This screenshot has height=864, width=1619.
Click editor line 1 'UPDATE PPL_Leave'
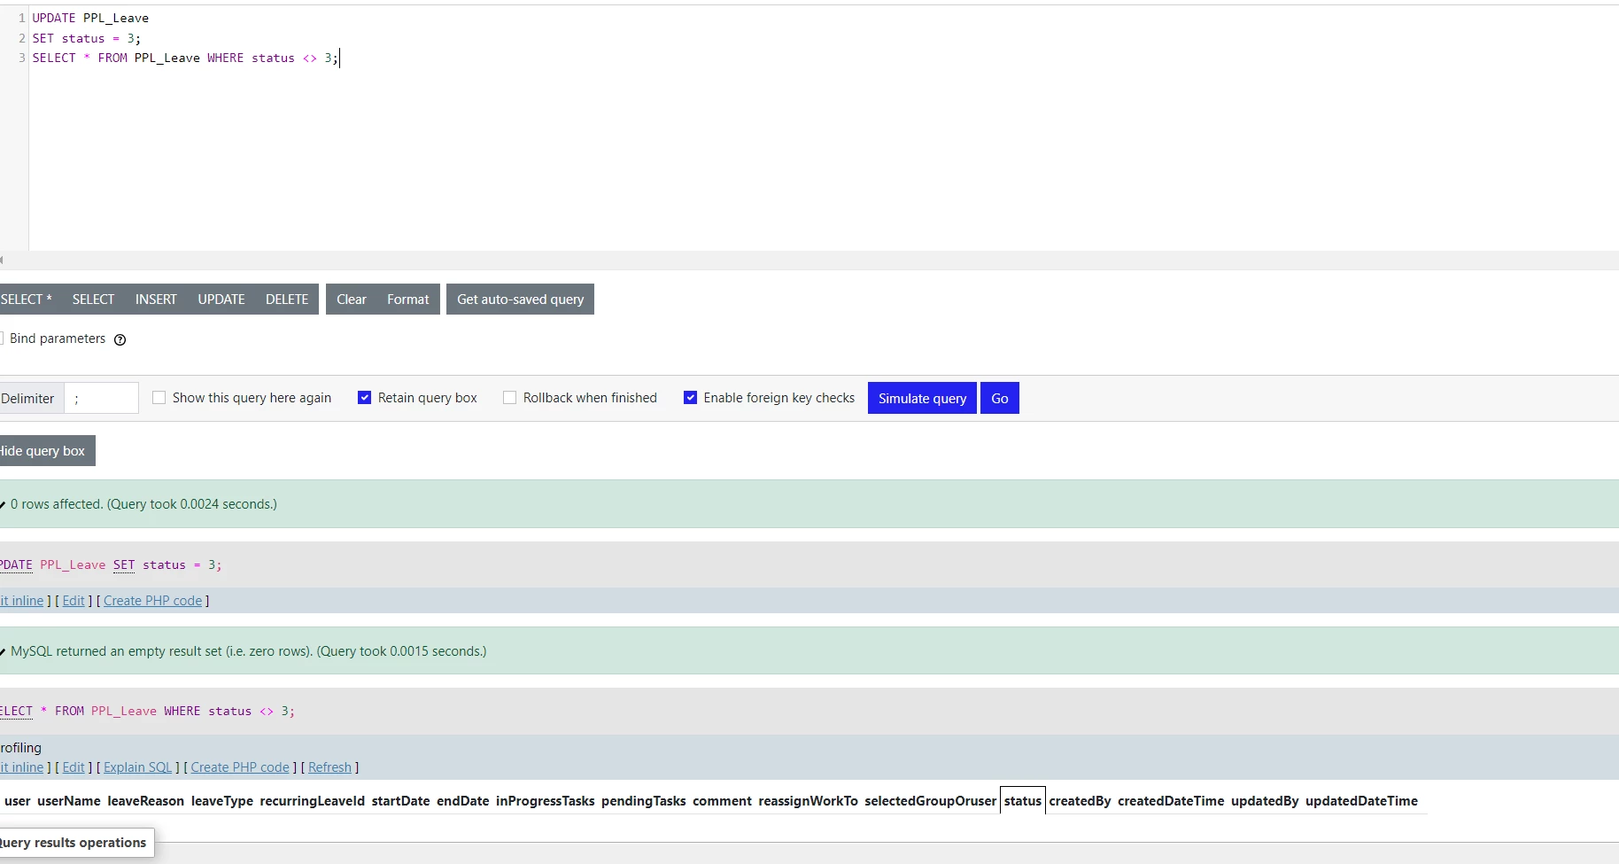pyautogui.click(x=90, y=18)
